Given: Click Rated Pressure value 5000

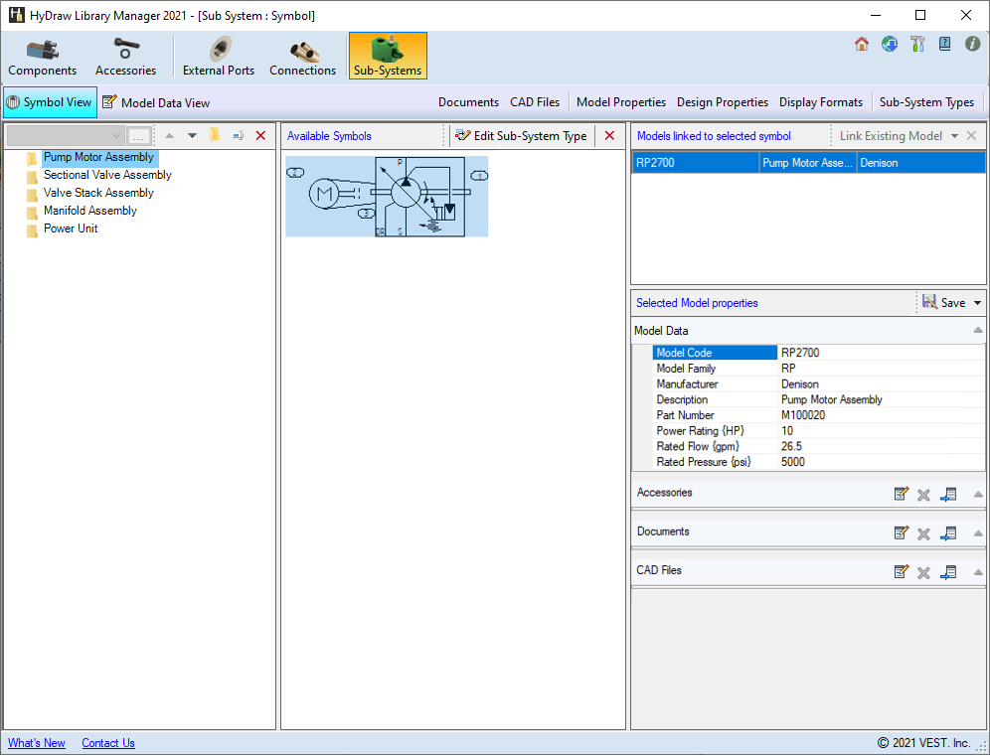Looking at the screenshot, I should point(881,462).
